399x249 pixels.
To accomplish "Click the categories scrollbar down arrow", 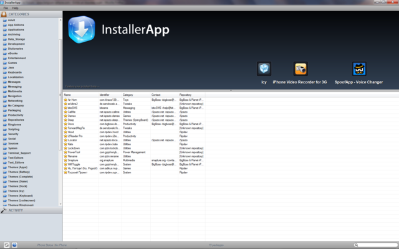I will (60, 204).
